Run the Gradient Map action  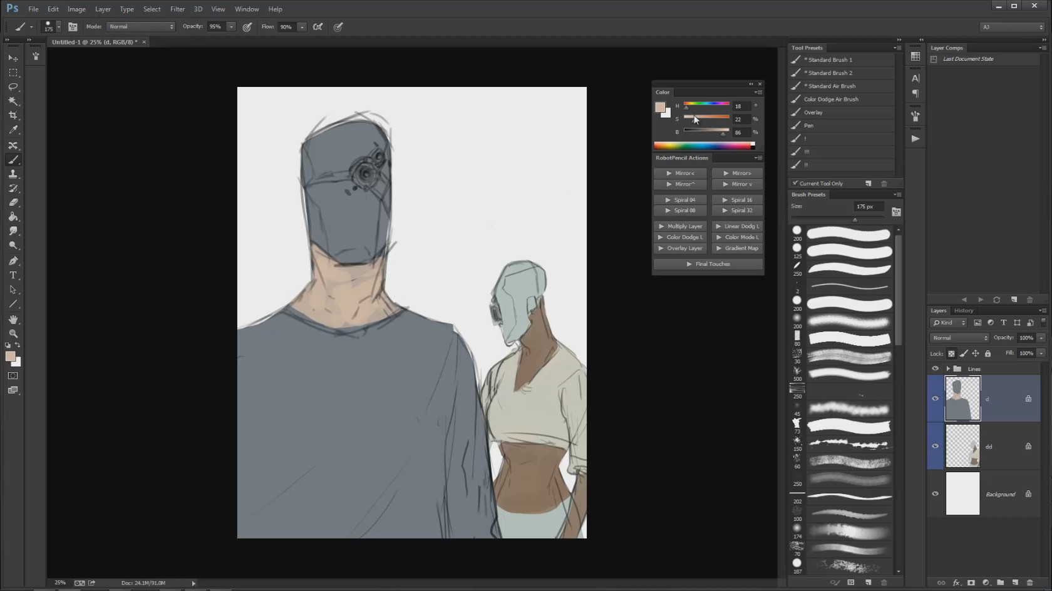coord(737,248)
